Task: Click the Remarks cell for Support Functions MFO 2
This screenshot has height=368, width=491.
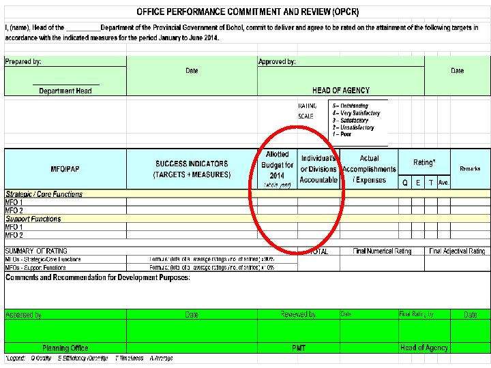Action: 471,235
